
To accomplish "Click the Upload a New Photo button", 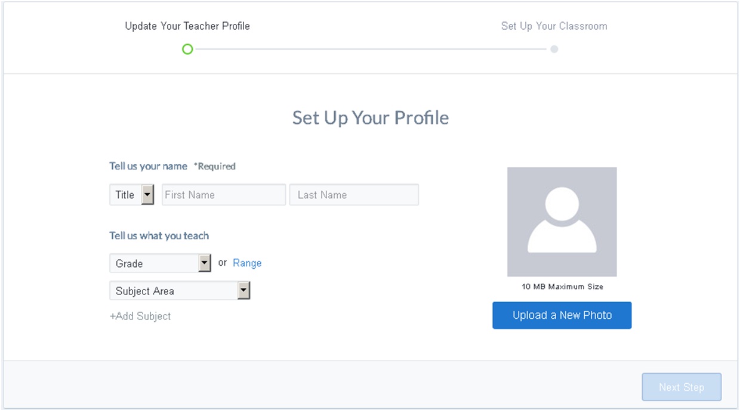I will pyautogui.click(x=562, y=315).
